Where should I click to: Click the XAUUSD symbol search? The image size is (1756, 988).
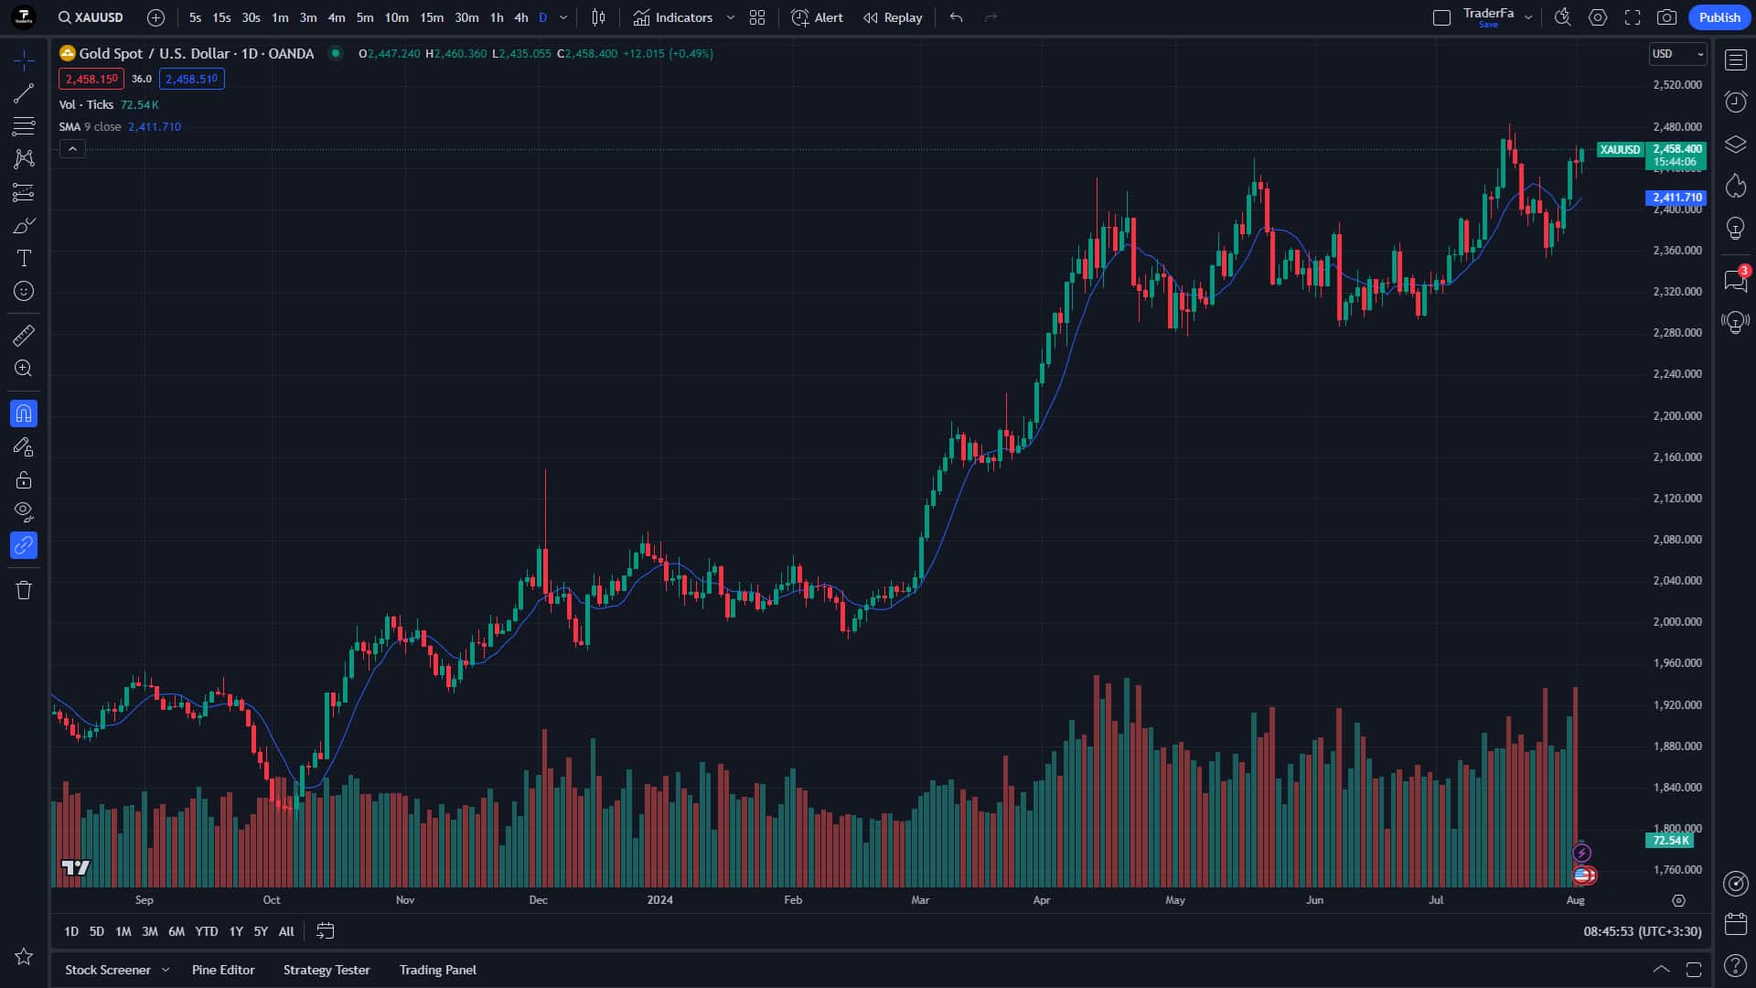point(91,17)
